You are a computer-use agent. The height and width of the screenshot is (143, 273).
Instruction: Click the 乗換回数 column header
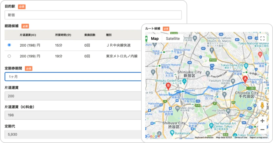pos(90,35)
